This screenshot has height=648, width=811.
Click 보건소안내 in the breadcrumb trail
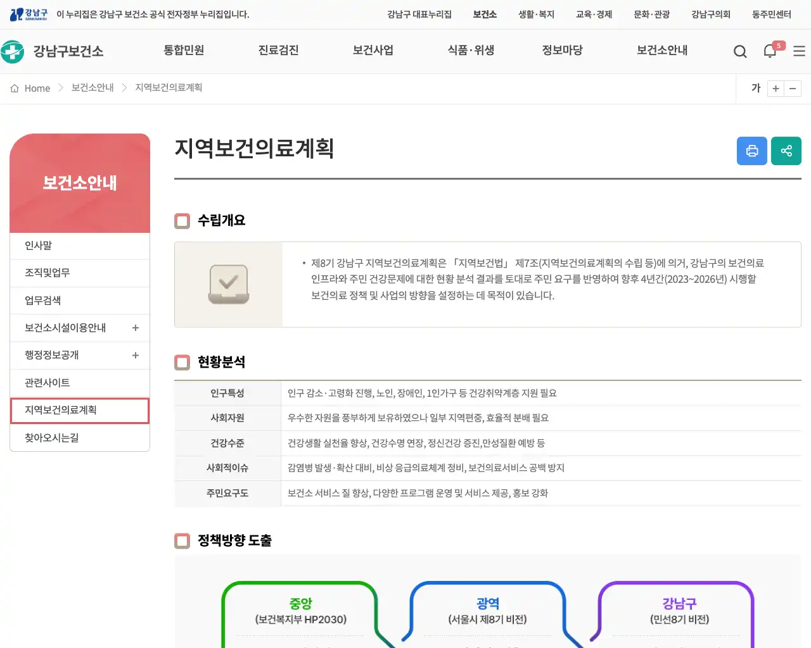point(93,88)
